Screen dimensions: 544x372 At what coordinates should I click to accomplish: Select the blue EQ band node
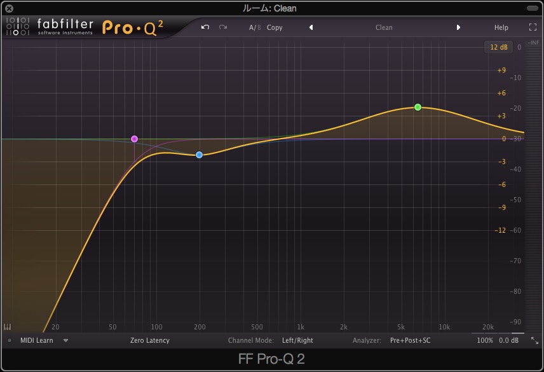tap(199, 155)
